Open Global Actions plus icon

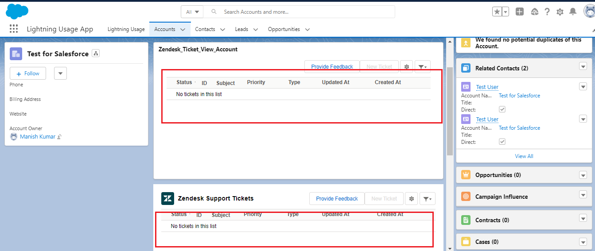point(520,12)
